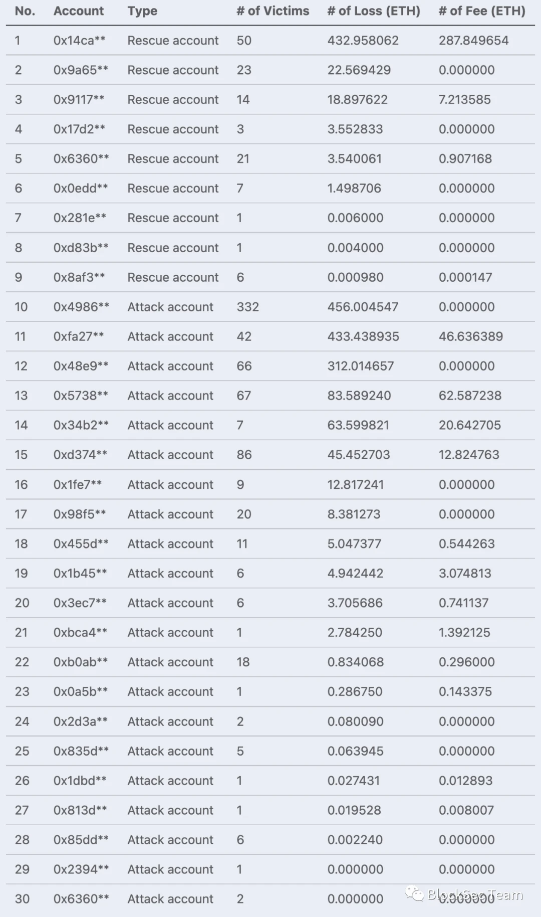Click victim count 332
541x917 pixels.
point(248,307)
